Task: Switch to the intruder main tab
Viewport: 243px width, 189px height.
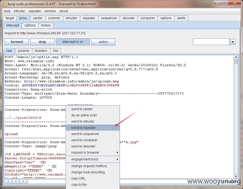Action: point(71,18)
